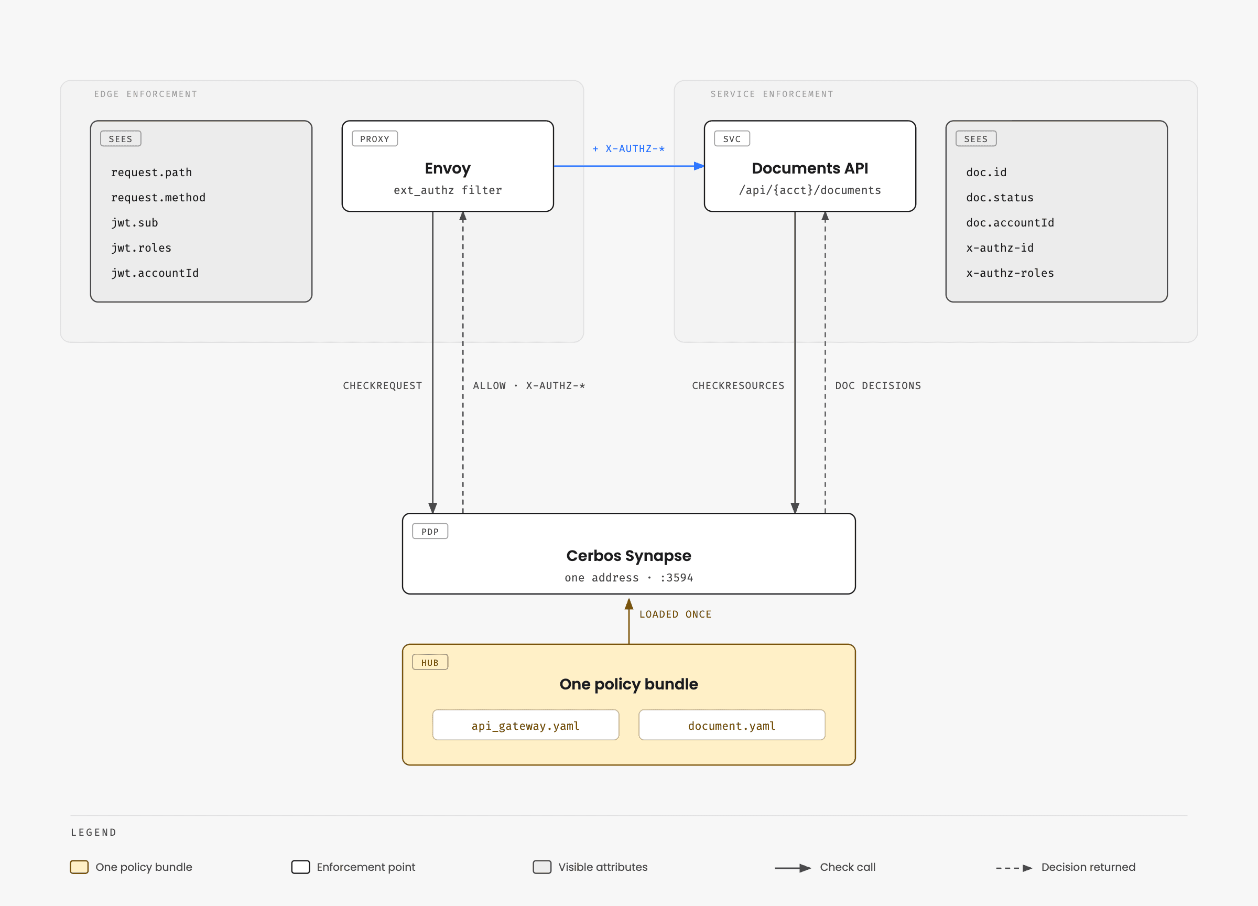Click the One policy bundle title in HUB box
1258x906 pixels.
pyautogui.click(x=629, y=684)
